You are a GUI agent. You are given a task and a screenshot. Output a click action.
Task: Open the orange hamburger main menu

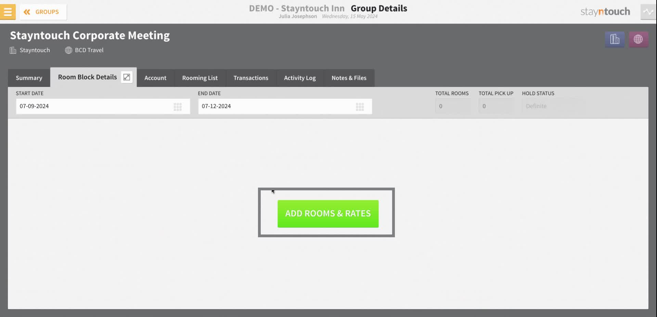(x=8, y=12)
